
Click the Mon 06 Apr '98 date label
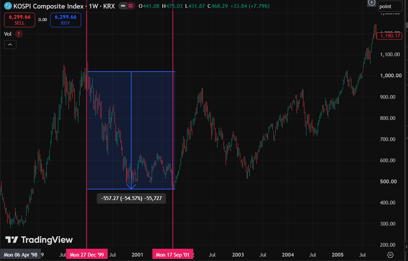(x=20, y=254)
